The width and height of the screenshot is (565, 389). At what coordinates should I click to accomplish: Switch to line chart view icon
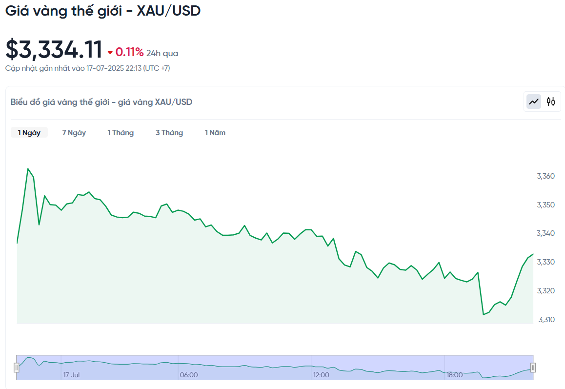click(x=534, y=102)
